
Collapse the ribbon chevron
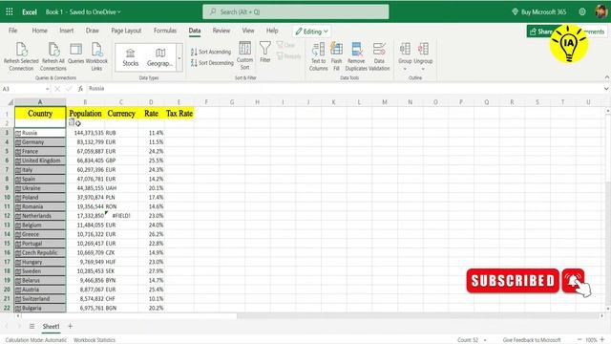coord(607,77)
